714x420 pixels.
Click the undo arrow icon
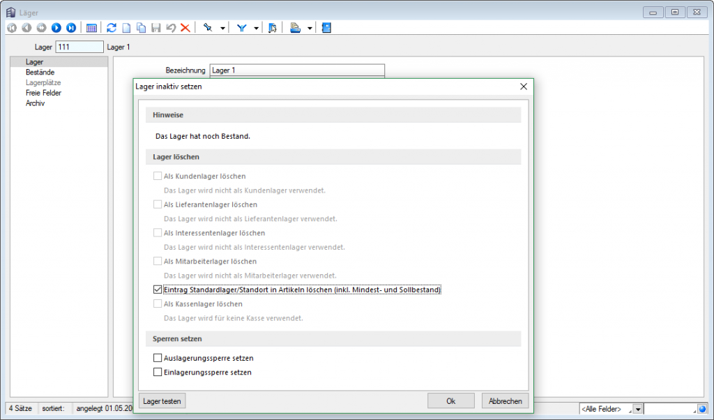click(x=171, y=28)
